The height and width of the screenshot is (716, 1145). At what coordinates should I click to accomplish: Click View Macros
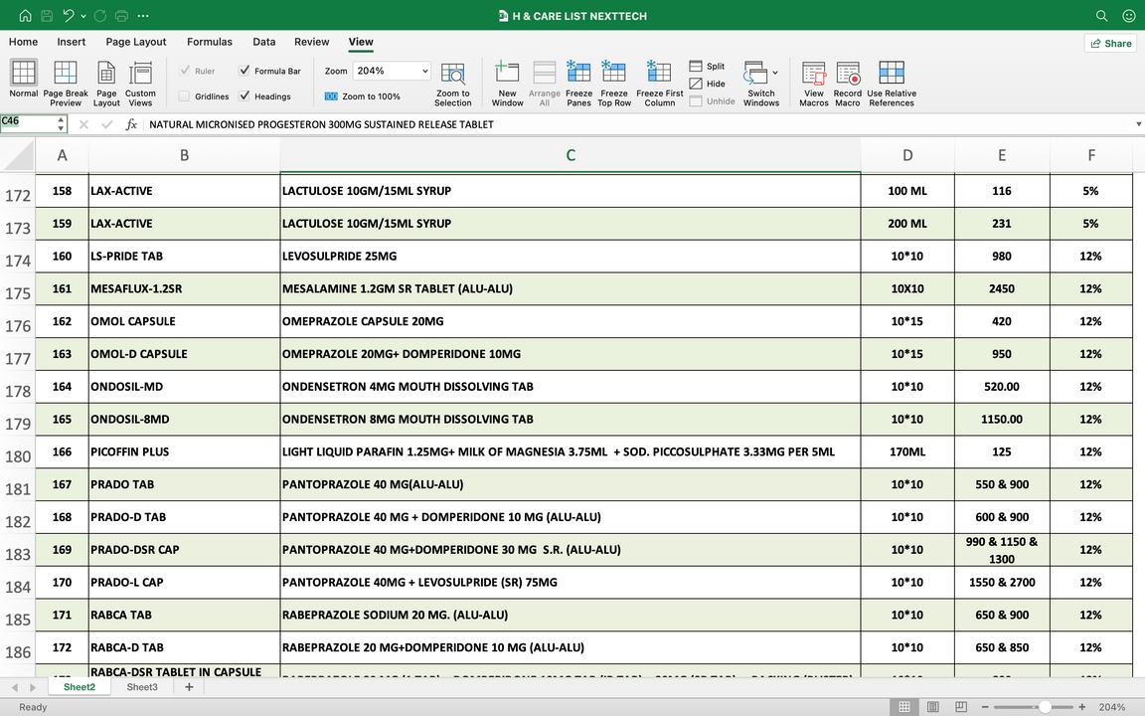(813, 84)
